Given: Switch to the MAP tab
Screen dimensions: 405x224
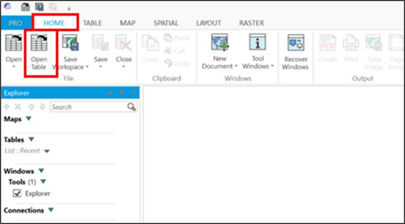Looking at the screenshot, I should (x=127, y=23).
